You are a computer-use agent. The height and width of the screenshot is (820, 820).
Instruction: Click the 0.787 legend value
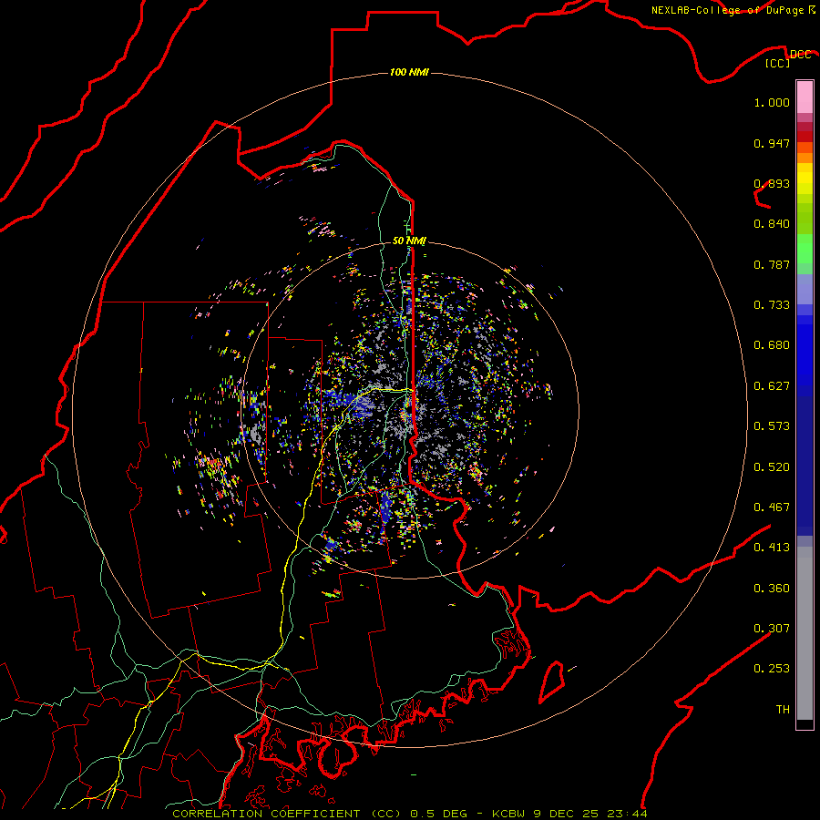tap(772, 264)
